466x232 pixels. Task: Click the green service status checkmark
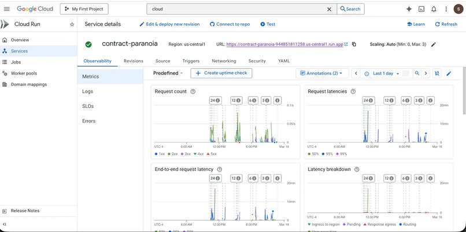[88, 44]
